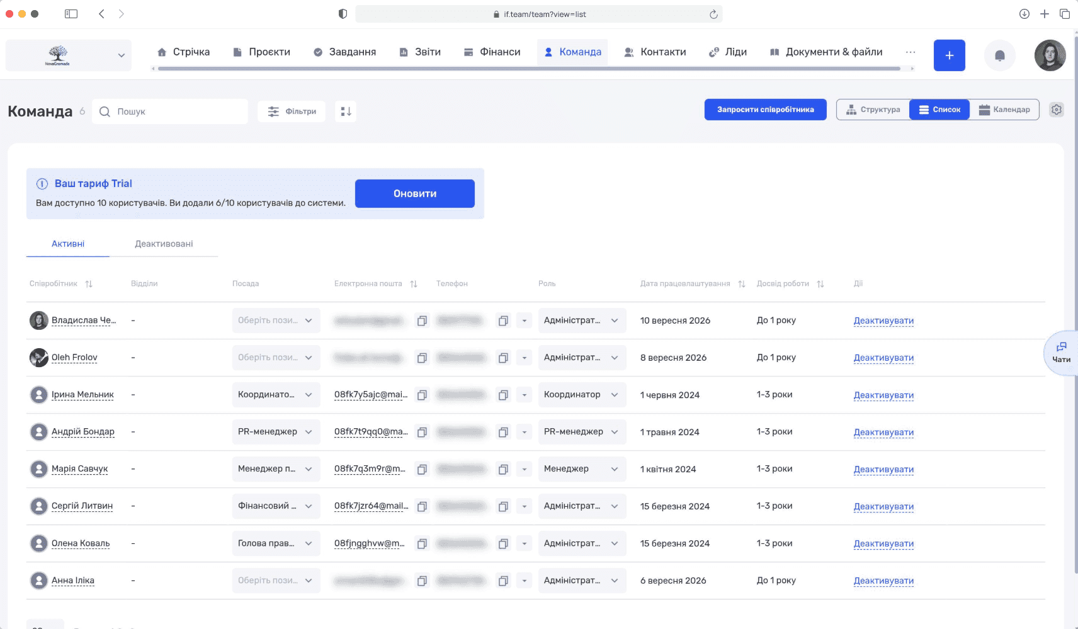Open position dropdown for Владислав
1078x629 pixels.
tap(276, 320)
